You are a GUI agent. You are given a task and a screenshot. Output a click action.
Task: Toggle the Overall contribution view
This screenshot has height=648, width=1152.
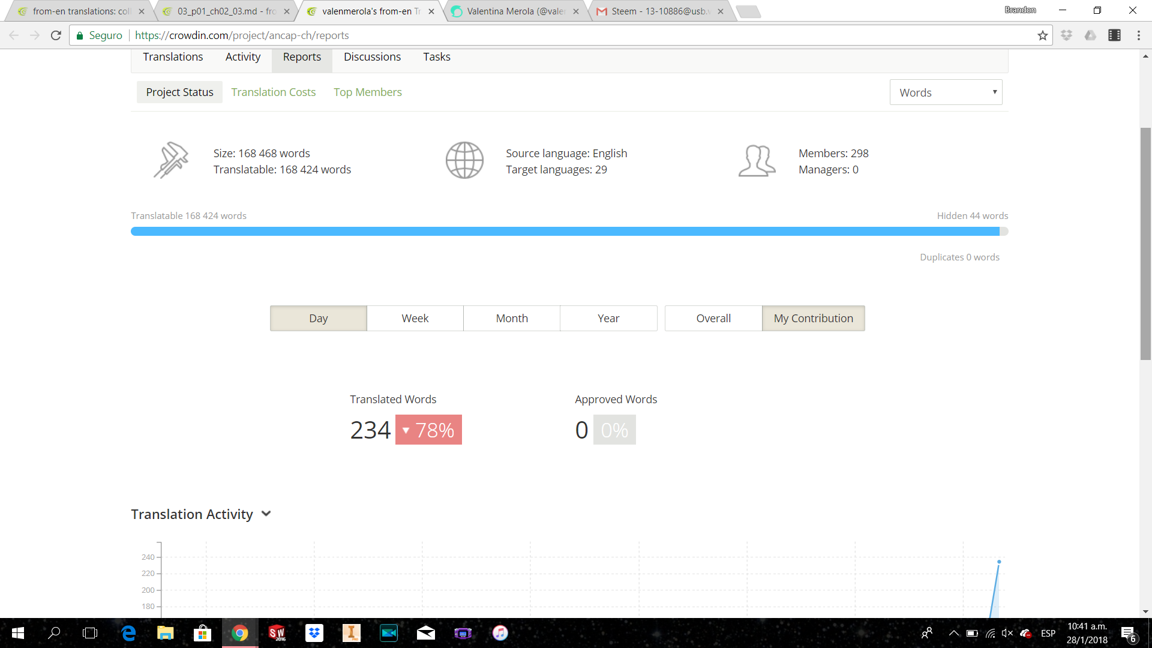coord(713,318)
